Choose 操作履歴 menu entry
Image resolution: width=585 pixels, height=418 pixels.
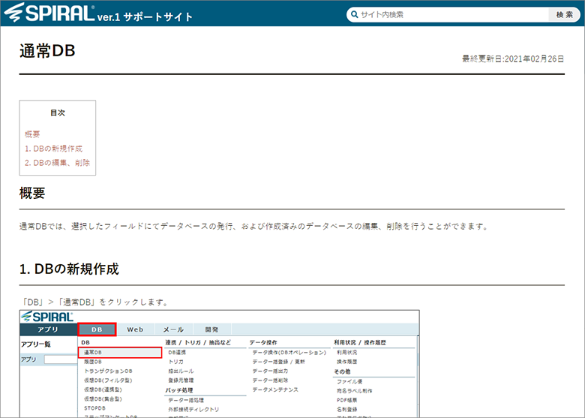[347, 362]
